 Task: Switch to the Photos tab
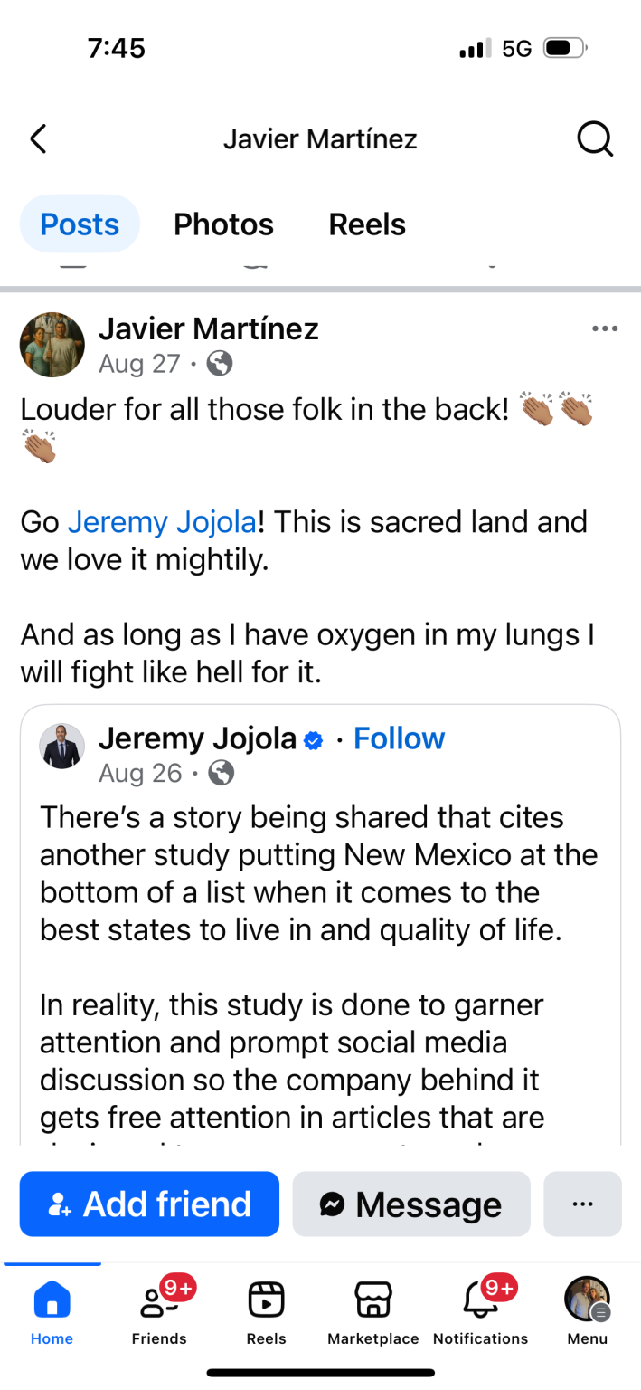[x=223, y=224]
